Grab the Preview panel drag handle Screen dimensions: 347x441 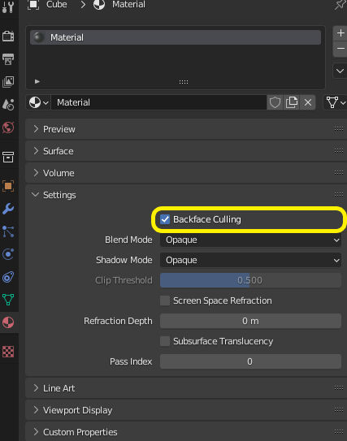339,129
